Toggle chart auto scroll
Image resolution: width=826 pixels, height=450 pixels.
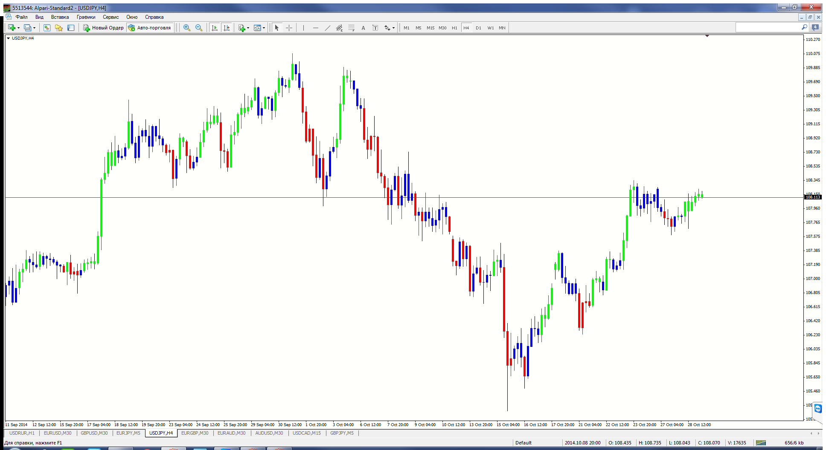point(215,28)
